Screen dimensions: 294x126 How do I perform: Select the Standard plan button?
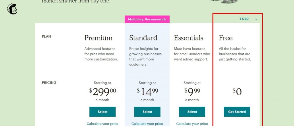click(x=147, y=112)
